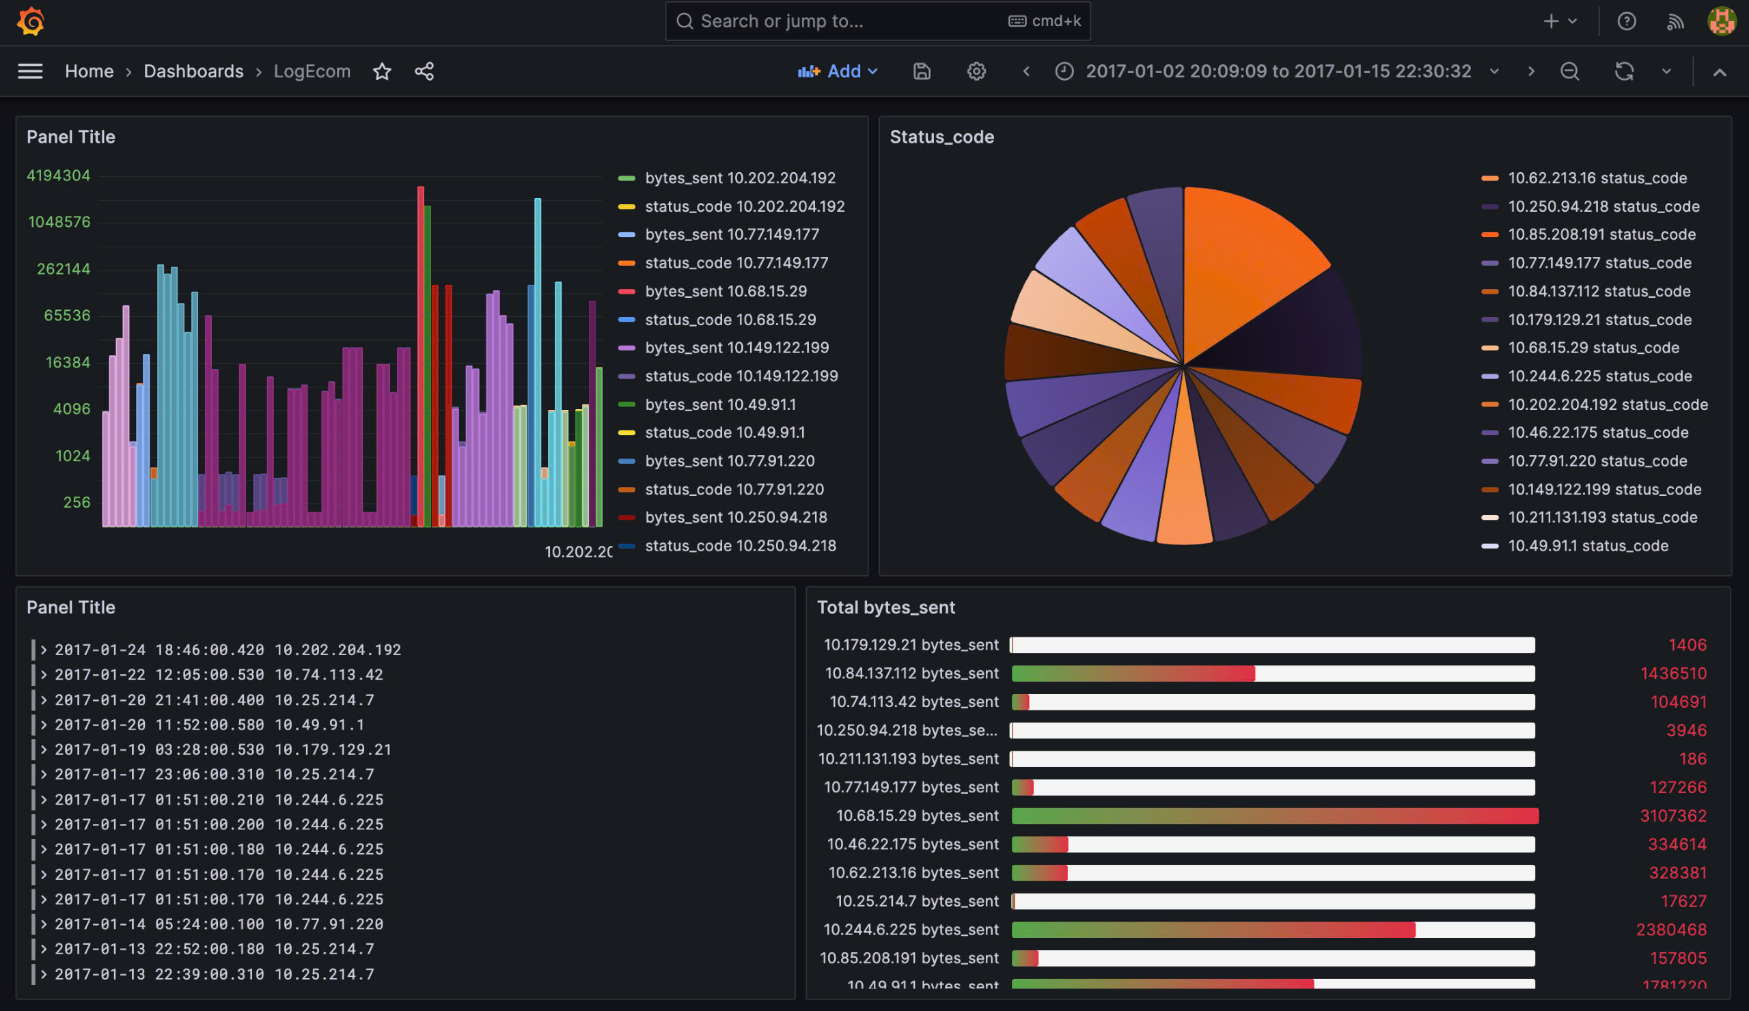Share the dashboard via share icon
This screenshot has width=1749, height=1011.
click(x=424, y=71)
